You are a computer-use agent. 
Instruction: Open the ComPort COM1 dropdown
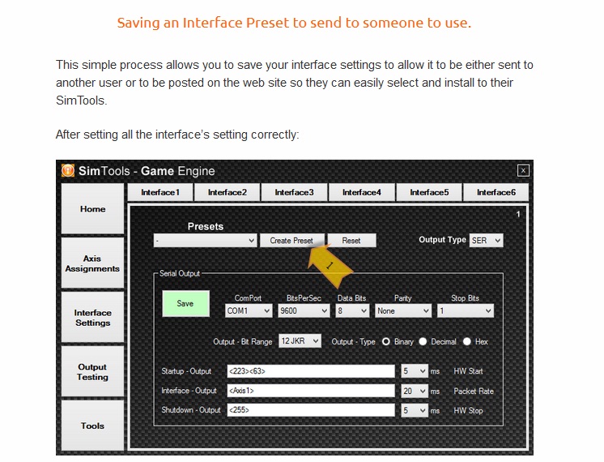point(249,310)
